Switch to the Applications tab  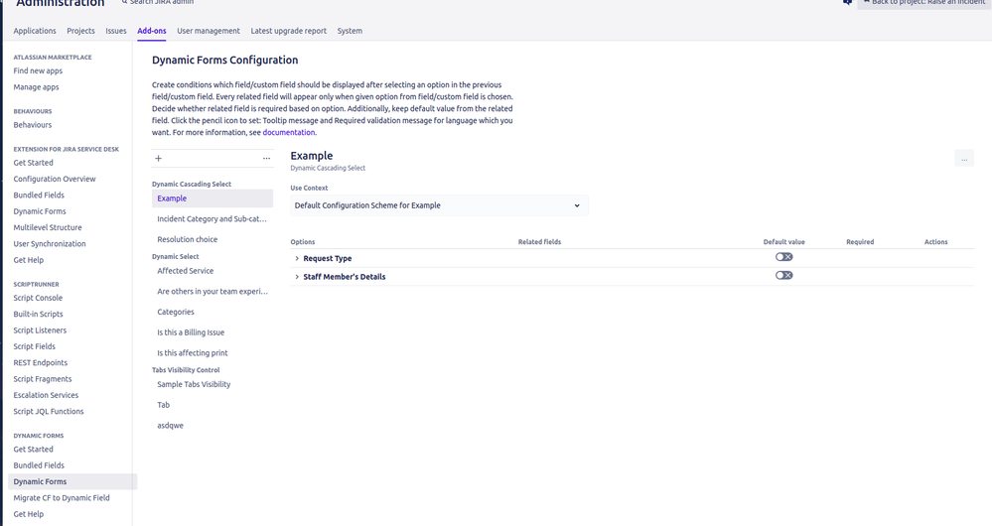click(35, 31)
